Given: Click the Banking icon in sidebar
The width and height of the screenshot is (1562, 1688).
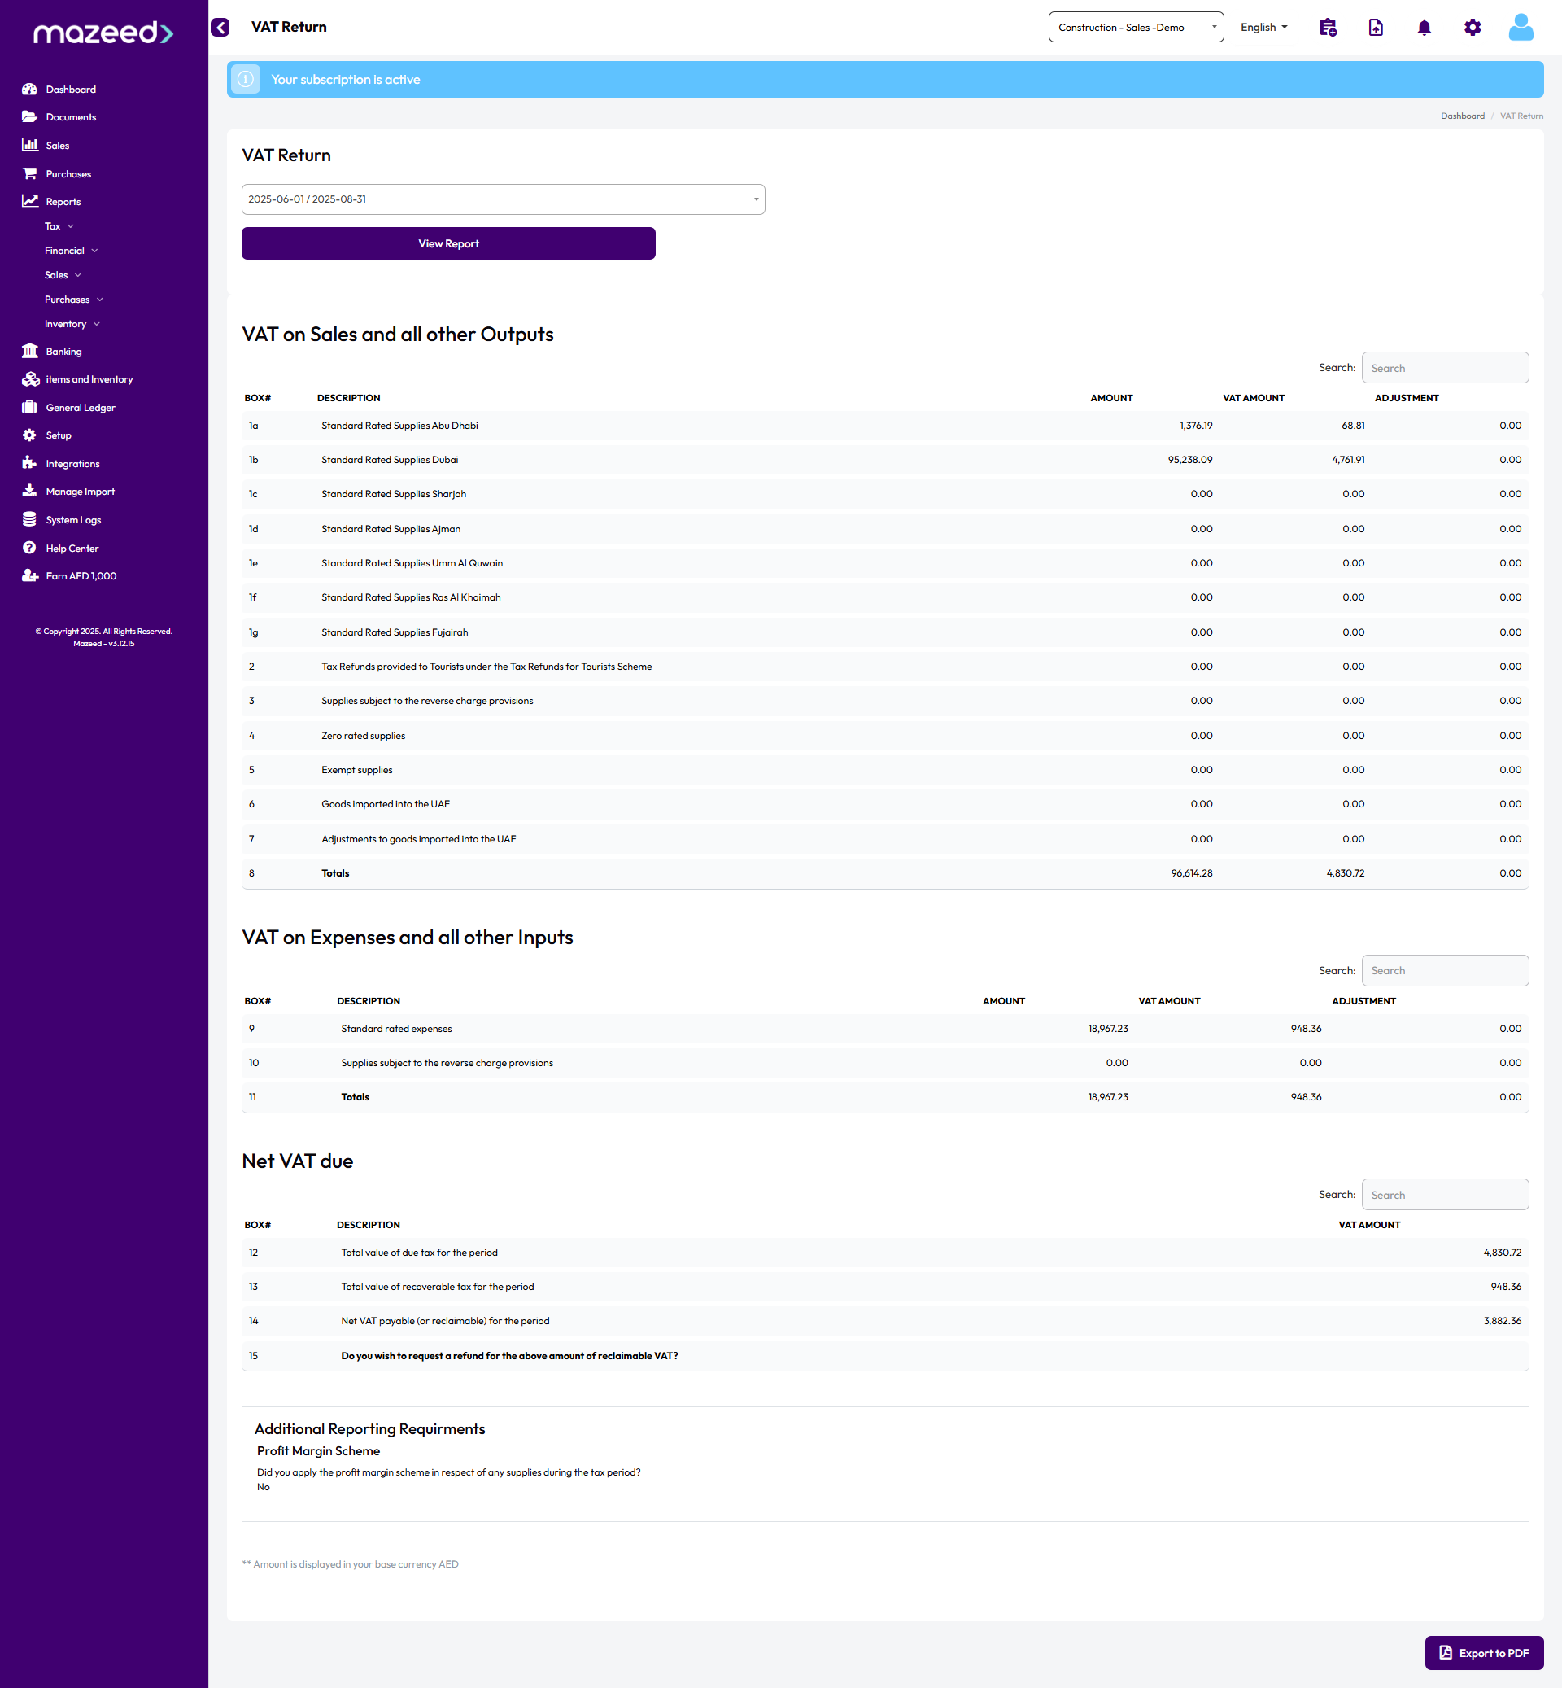Looking at the screenshot, I should coord(29,351).
